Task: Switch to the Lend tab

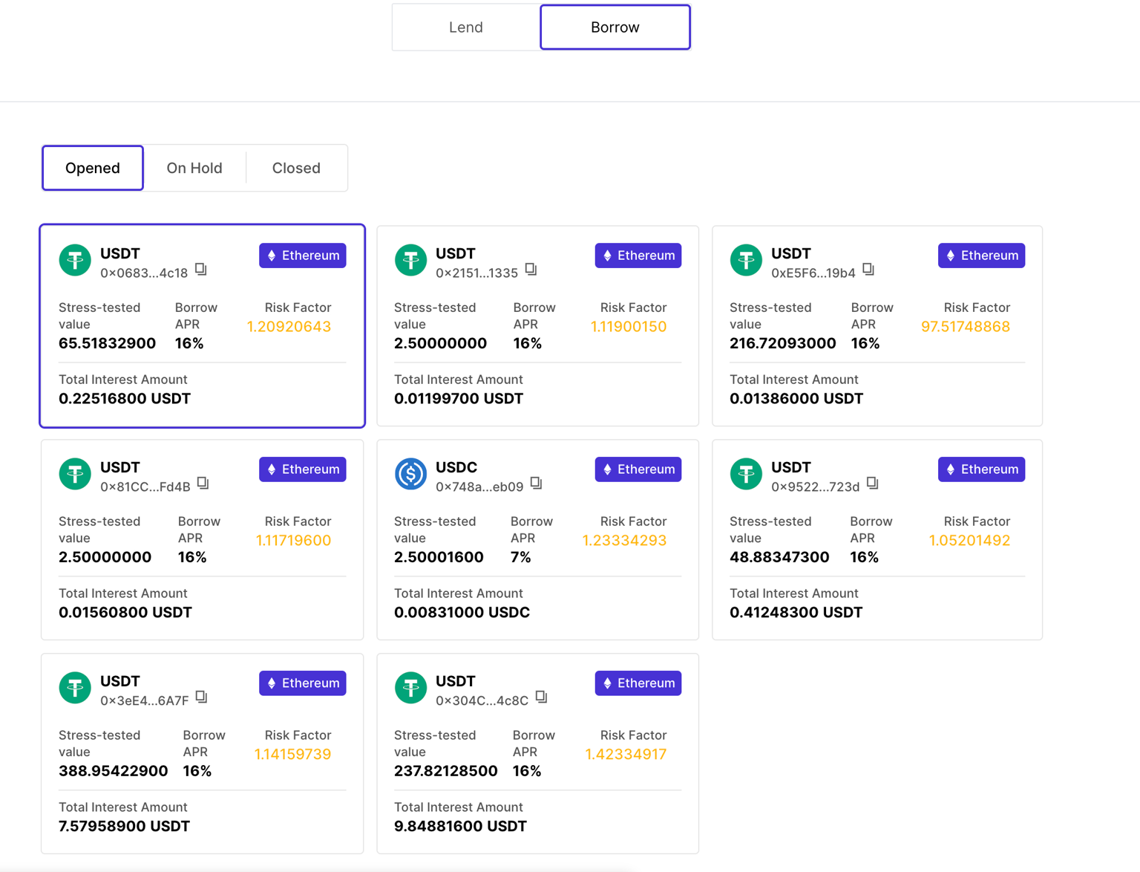Action: tap(465, 27)
